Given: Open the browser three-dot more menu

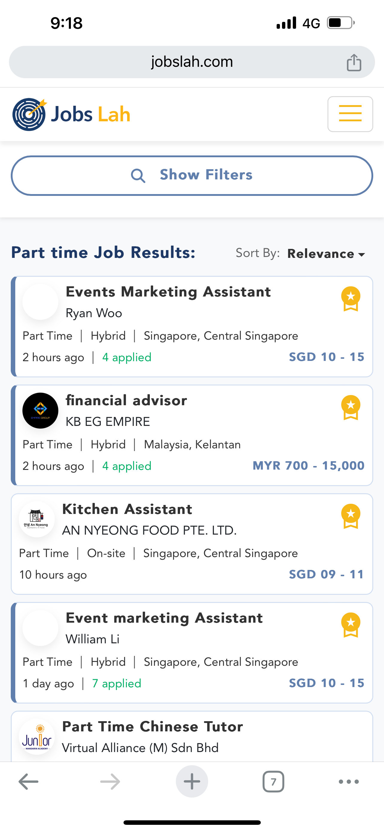Looking at the screenshot, I should click(x=348, y=782).
